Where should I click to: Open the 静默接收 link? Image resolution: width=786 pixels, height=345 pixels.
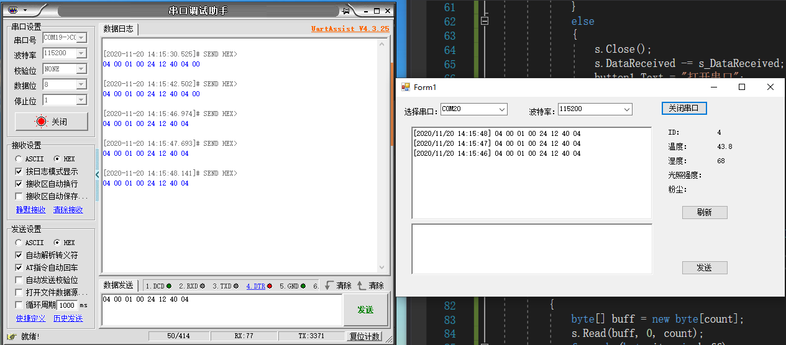coord(31,210)
